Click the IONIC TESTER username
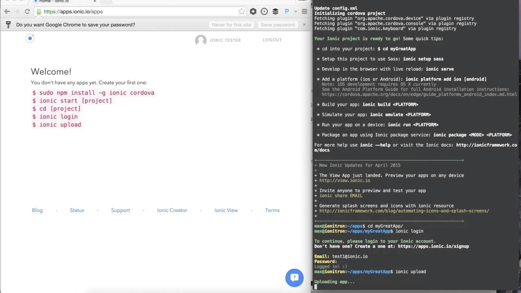The image size is (521, 293). point(225,40)
